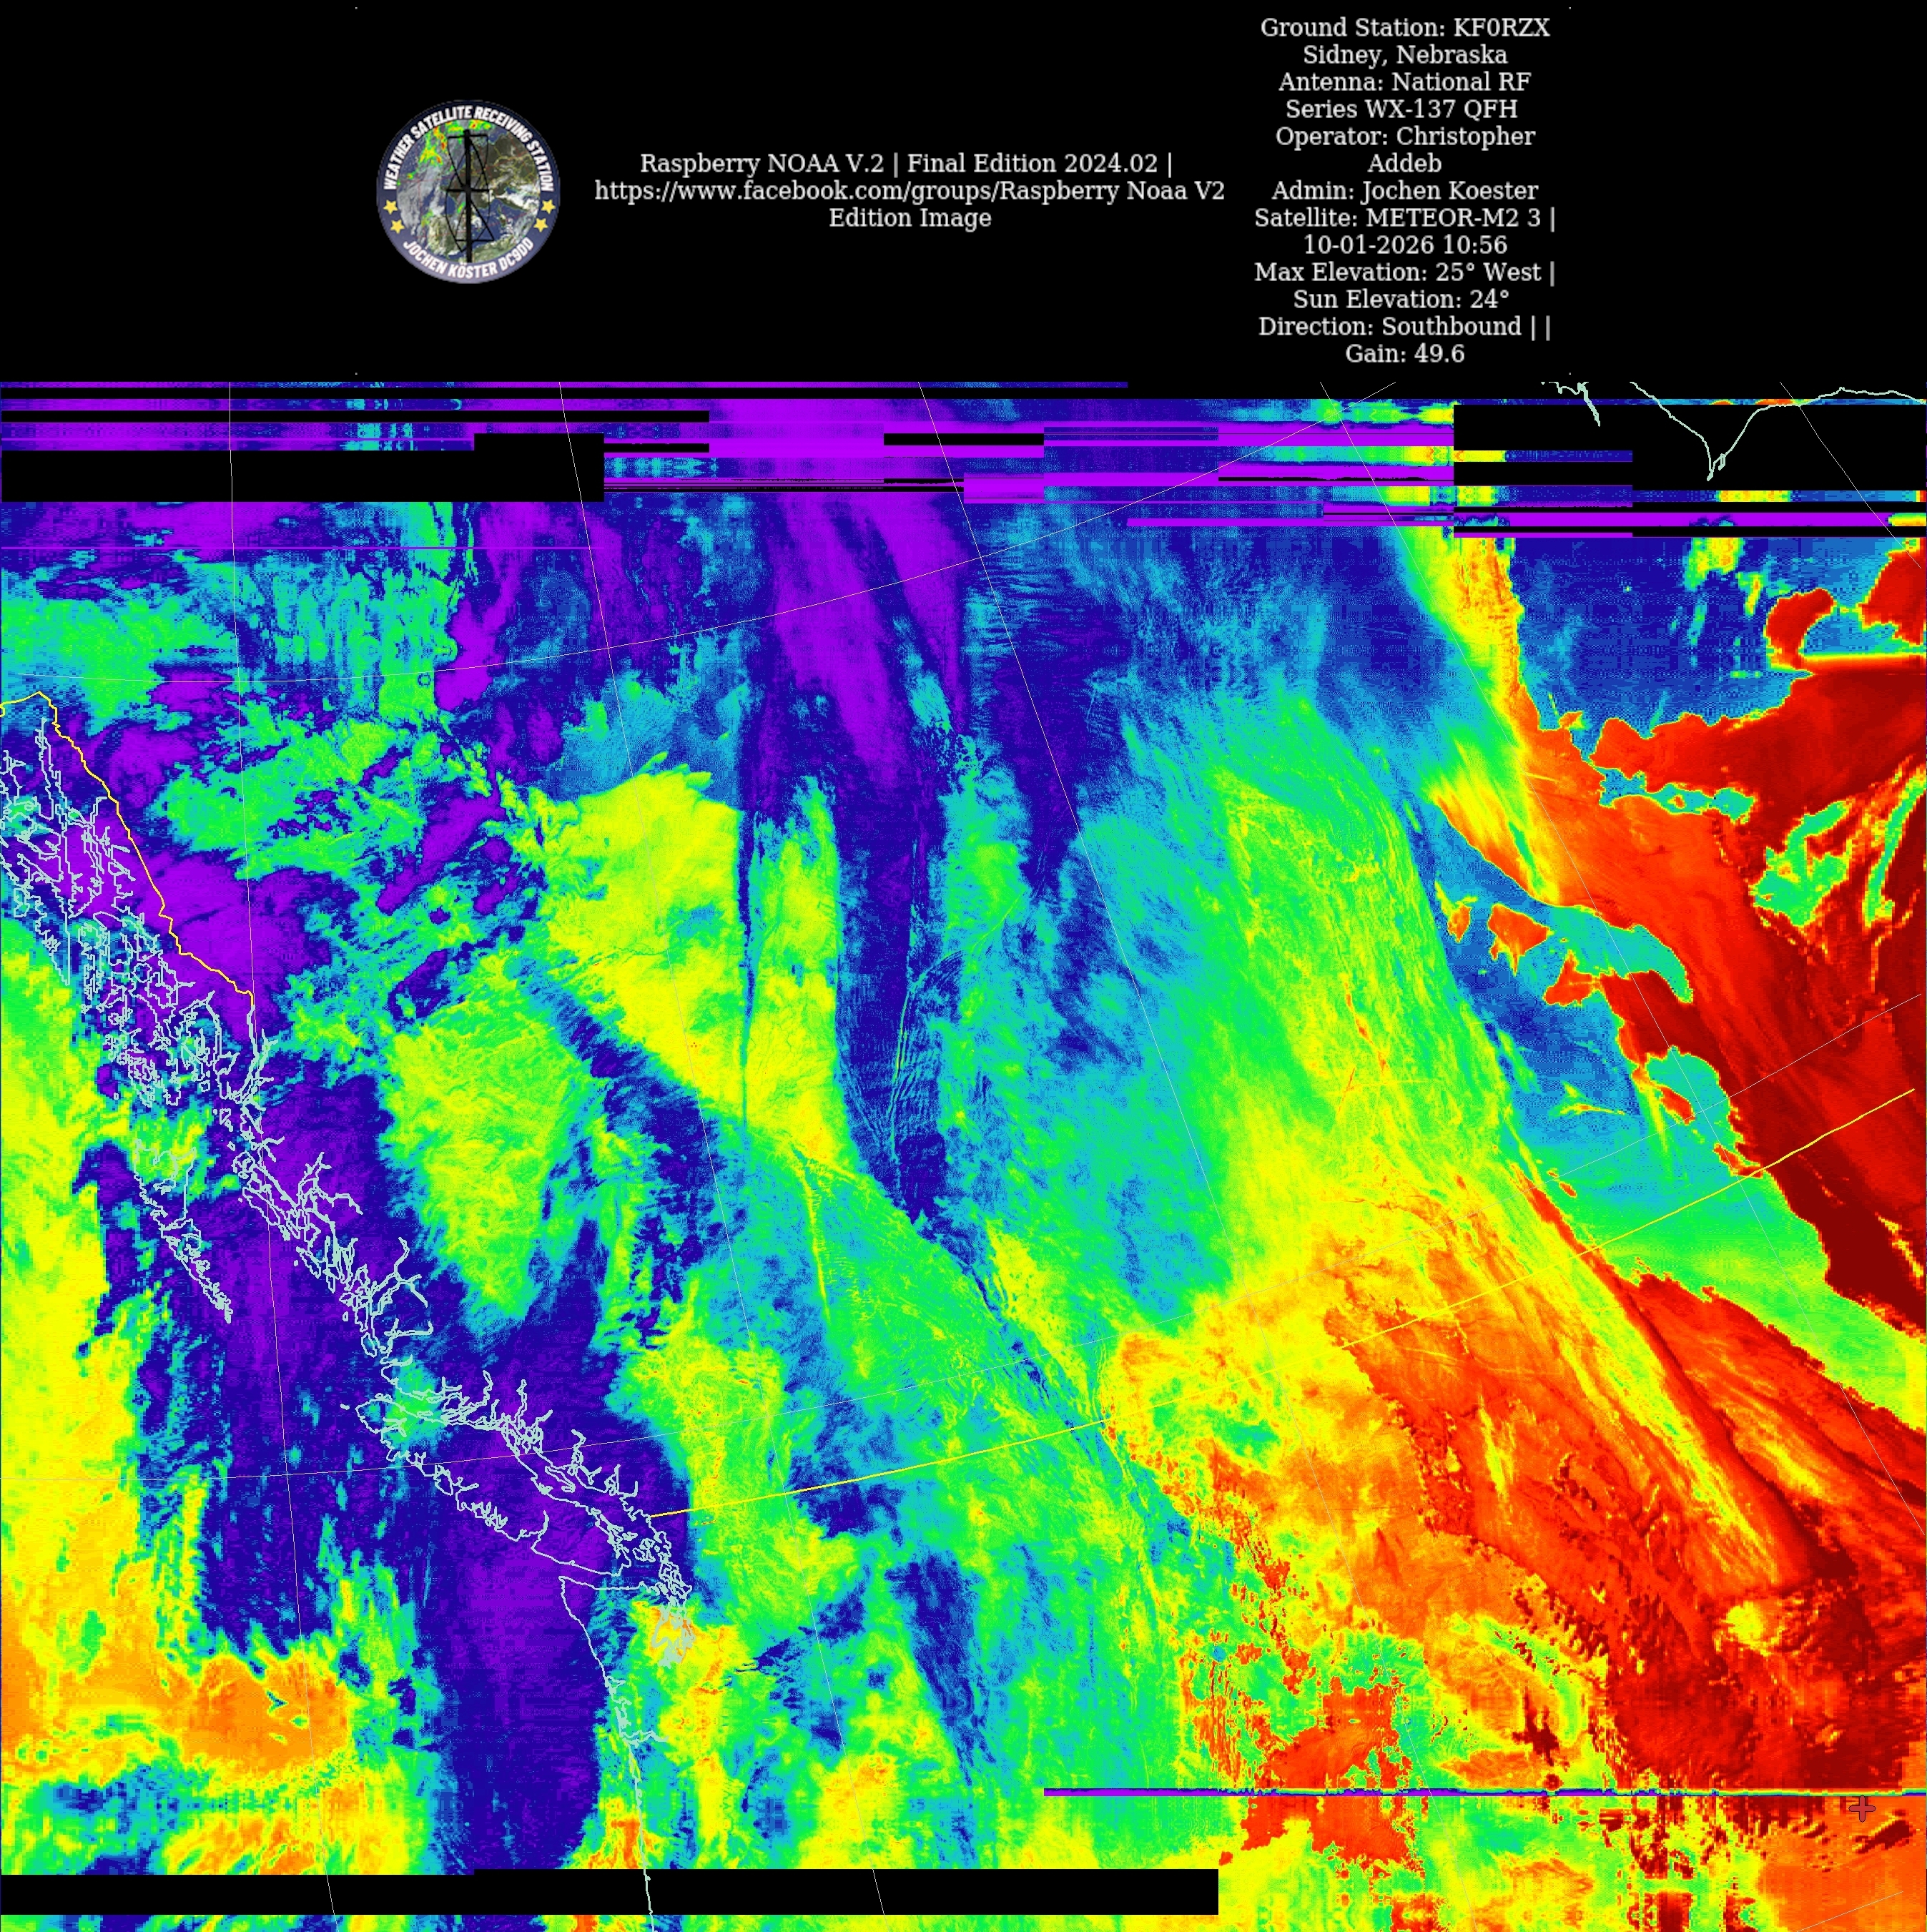Click the Max Elevation: 25° West text
1927x1932 pixels.
pos(1402,272)
